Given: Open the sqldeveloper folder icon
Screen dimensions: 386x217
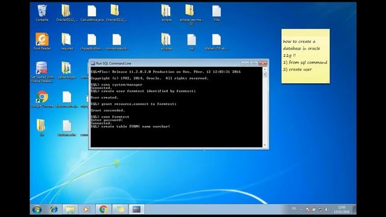Looking at the screenshot, I should (x=67, y=70).
